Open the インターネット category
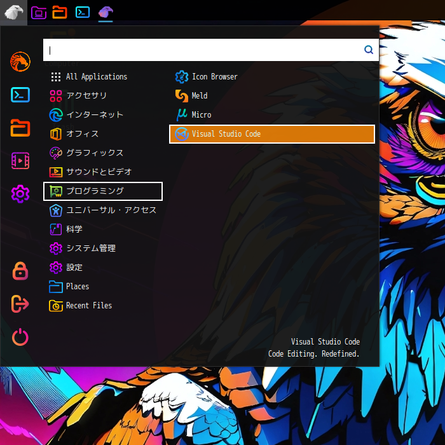 [94, 115]
